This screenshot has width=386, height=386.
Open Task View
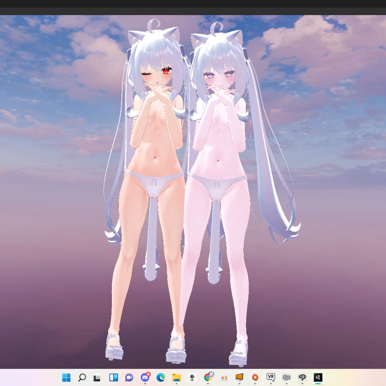click(x=98, y=377)
